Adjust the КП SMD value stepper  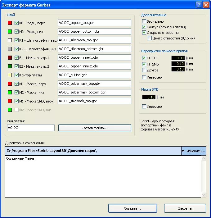[x=186, y=64]
